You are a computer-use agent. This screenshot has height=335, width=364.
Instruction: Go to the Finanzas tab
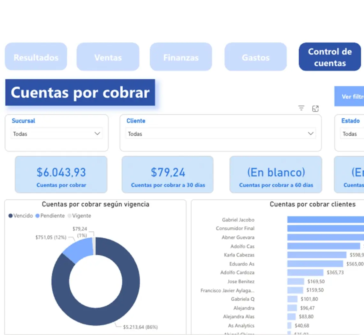coord(181,56)
